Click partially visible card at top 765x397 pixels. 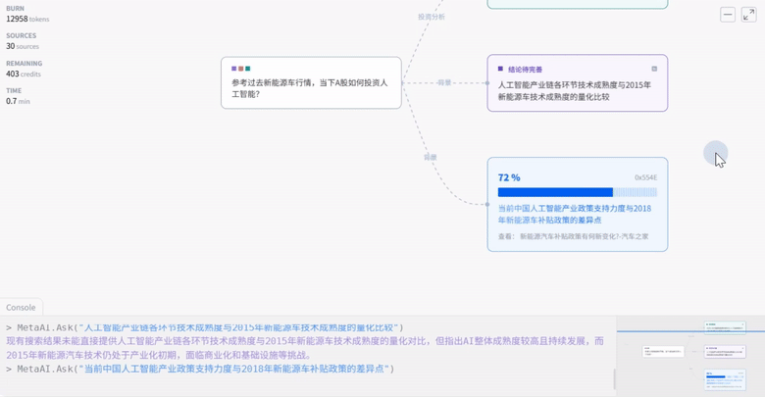coord(577,4)
